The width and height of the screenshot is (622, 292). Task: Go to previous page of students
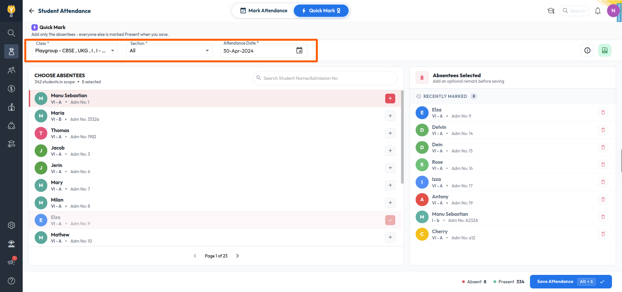[x=195, y=256]
